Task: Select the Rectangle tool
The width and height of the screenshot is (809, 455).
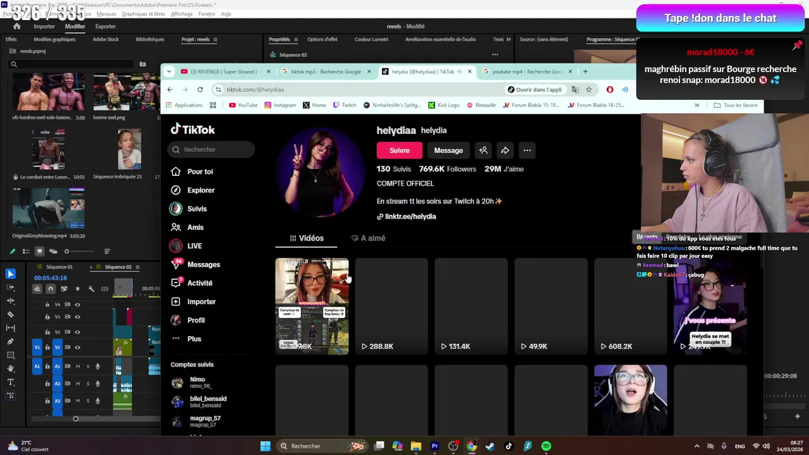Action: point(11,355)
